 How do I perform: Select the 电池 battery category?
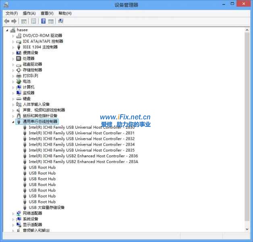pos(27,81)
